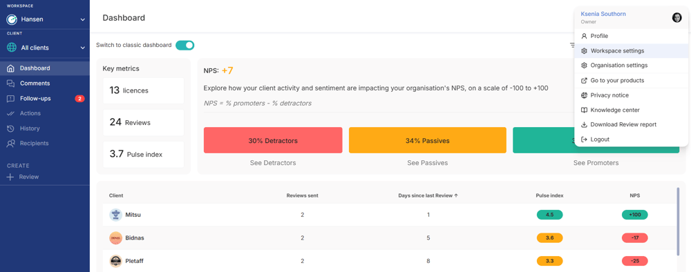Open Workspace settings menu item
691x272 pixels.
(x=631, y=51)
